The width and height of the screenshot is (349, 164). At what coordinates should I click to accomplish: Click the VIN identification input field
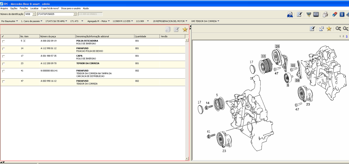point(55,14)
